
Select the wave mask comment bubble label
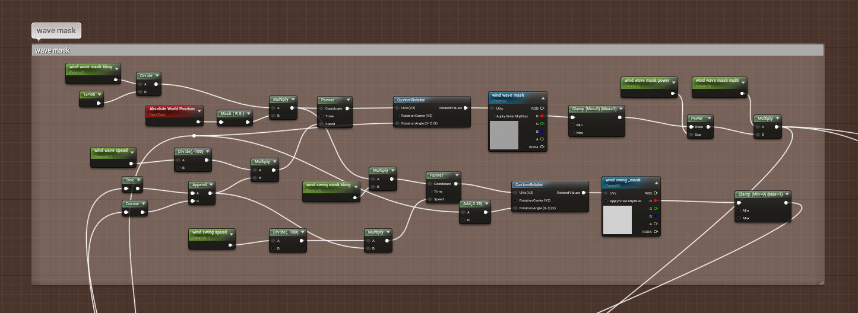56,31
